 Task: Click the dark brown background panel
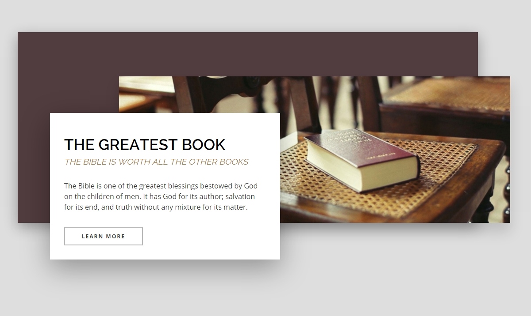tap(248, 53)
